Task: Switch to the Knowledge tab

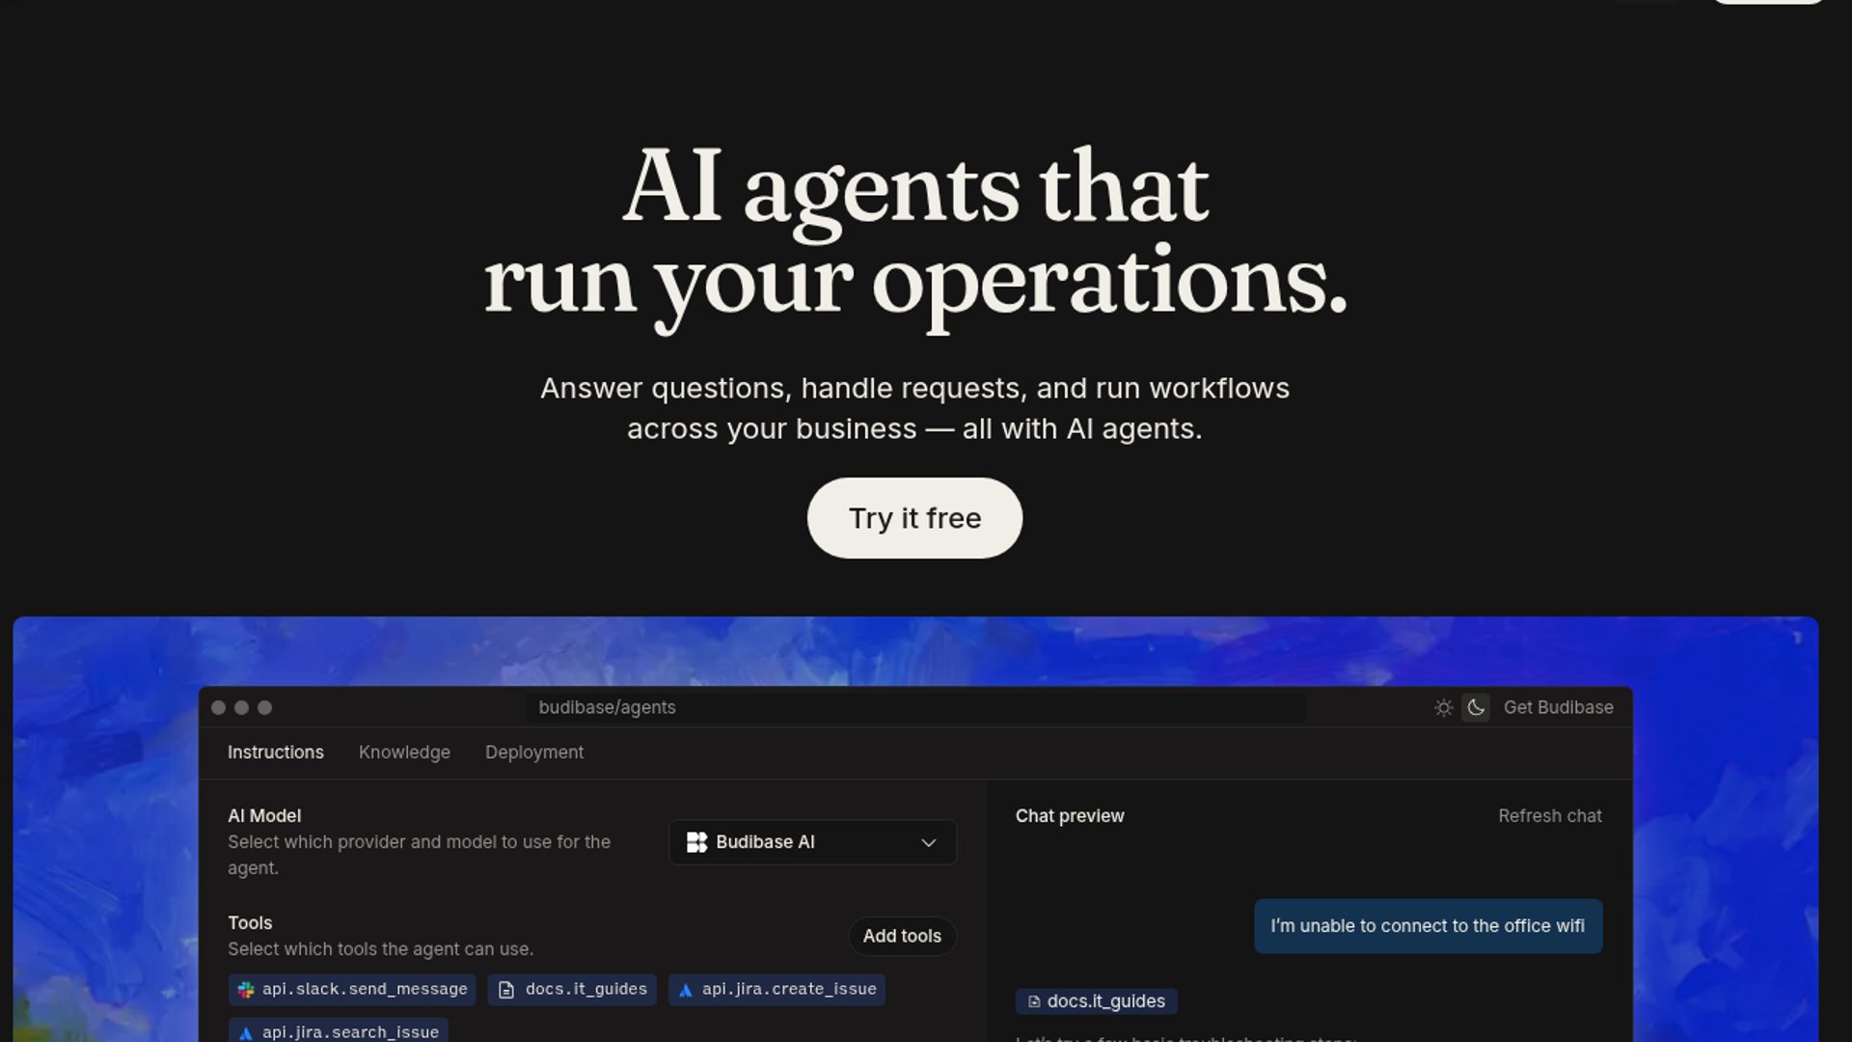Action: (x=404, y=753)
